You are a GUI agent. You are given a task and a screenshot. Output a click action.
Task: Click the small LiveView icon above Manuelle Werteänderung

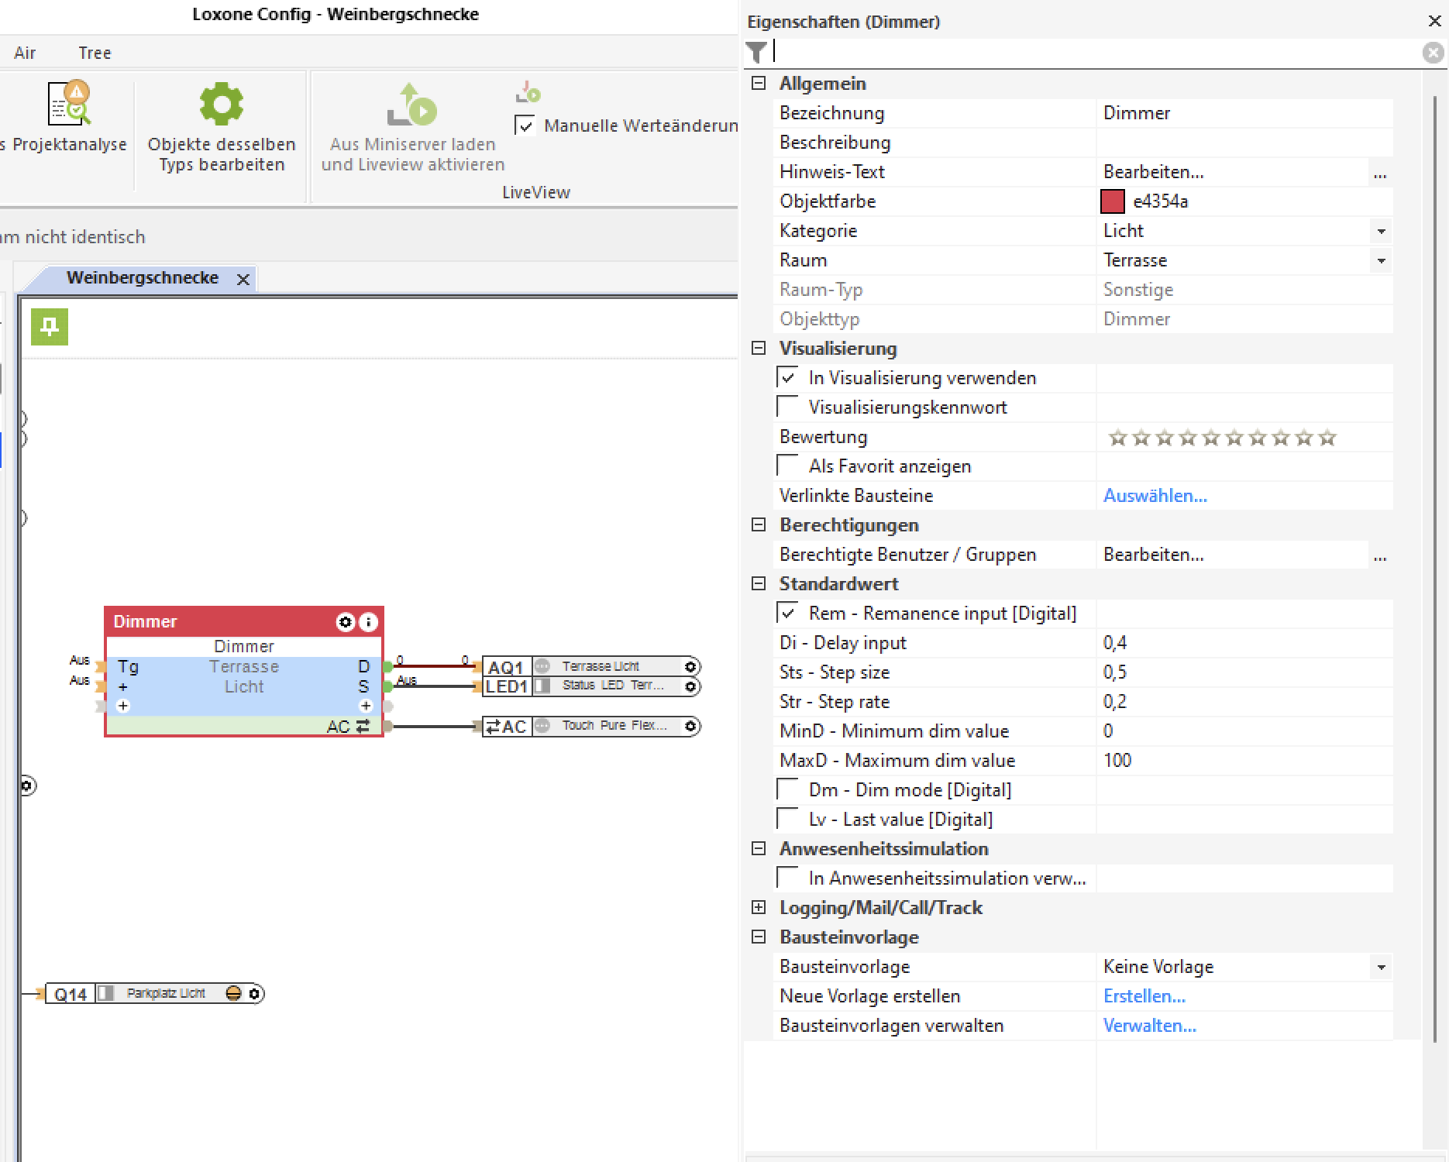(528, 93)
